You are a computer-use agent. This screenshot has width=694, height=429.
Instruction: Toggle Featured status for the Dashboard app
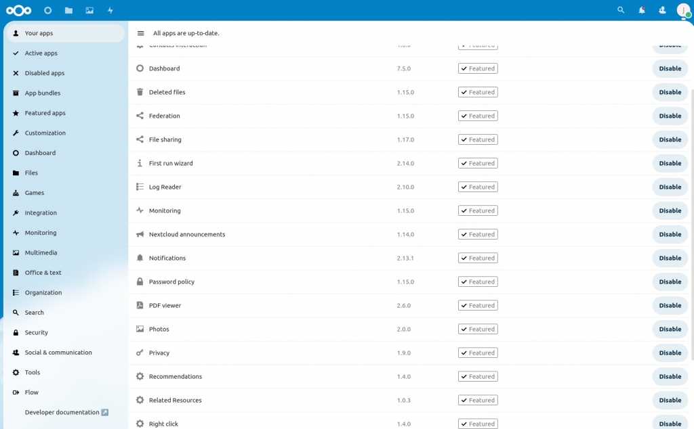(478, 68)
